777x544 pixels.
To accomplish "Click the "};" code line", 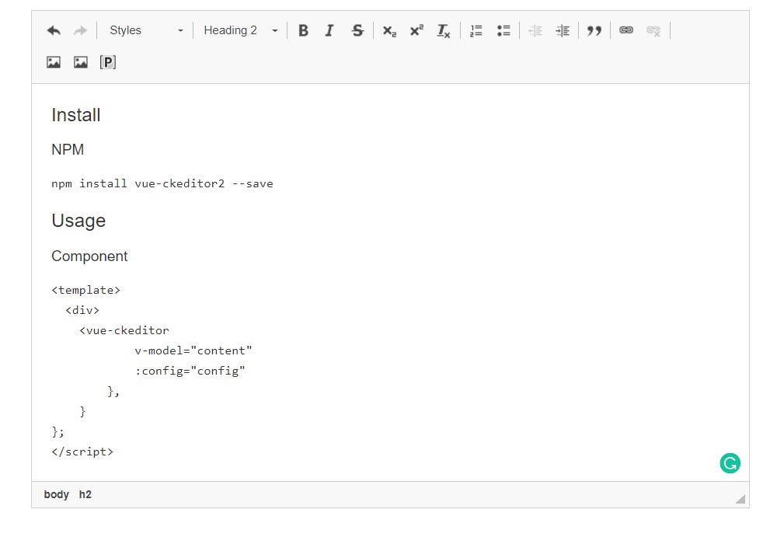I will click(58, 432).
